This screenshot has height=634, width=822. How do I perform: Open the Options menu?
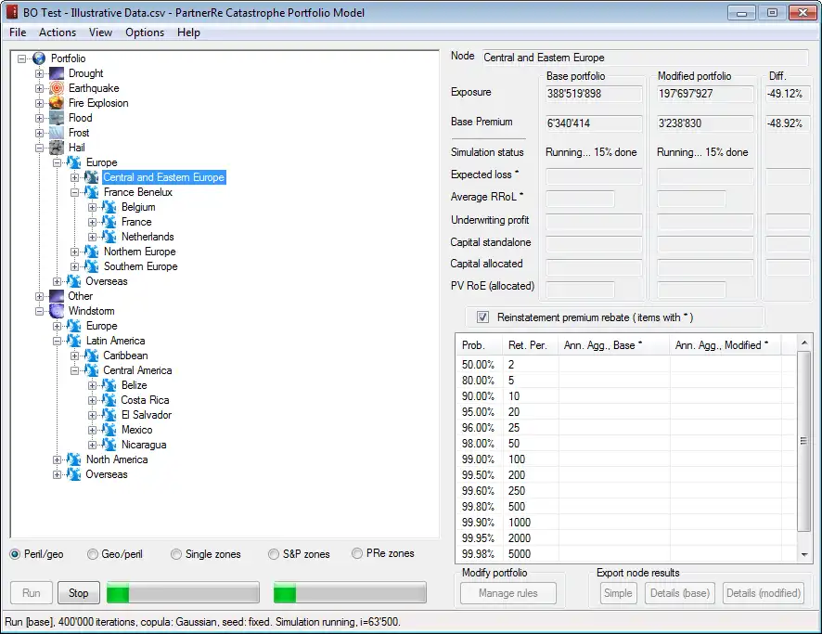pyautogui.click(x=145, y=32)
